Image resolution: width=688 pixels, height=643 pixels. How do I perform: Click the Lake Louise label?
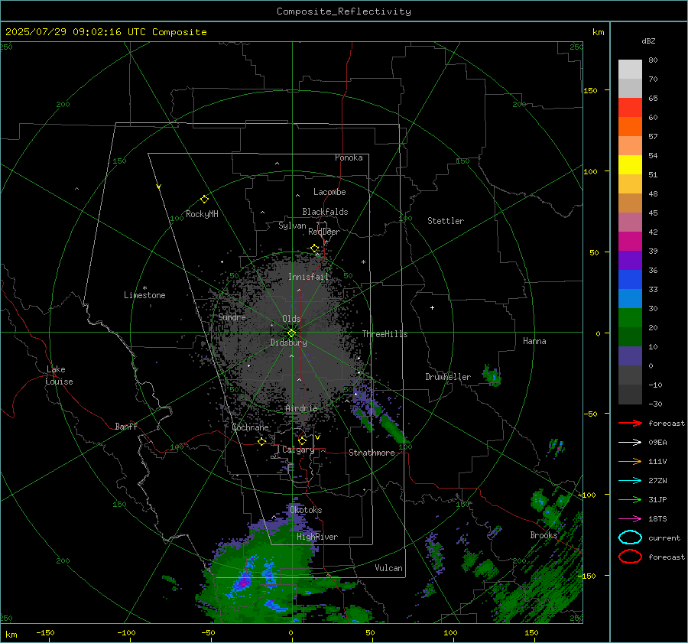coord(59,375)
